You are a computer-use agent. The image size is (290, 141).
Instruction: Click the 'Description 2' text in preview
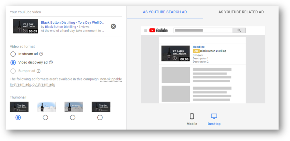[201, 62]
